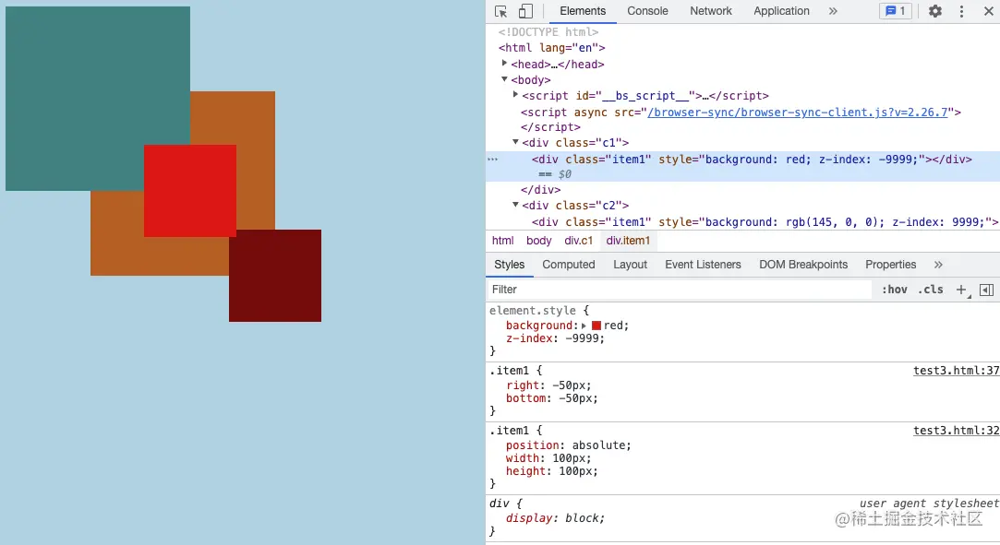Add a new style rule plus icon
The height and width of the screenshot is (545, 1000).
tap(961, 290)
